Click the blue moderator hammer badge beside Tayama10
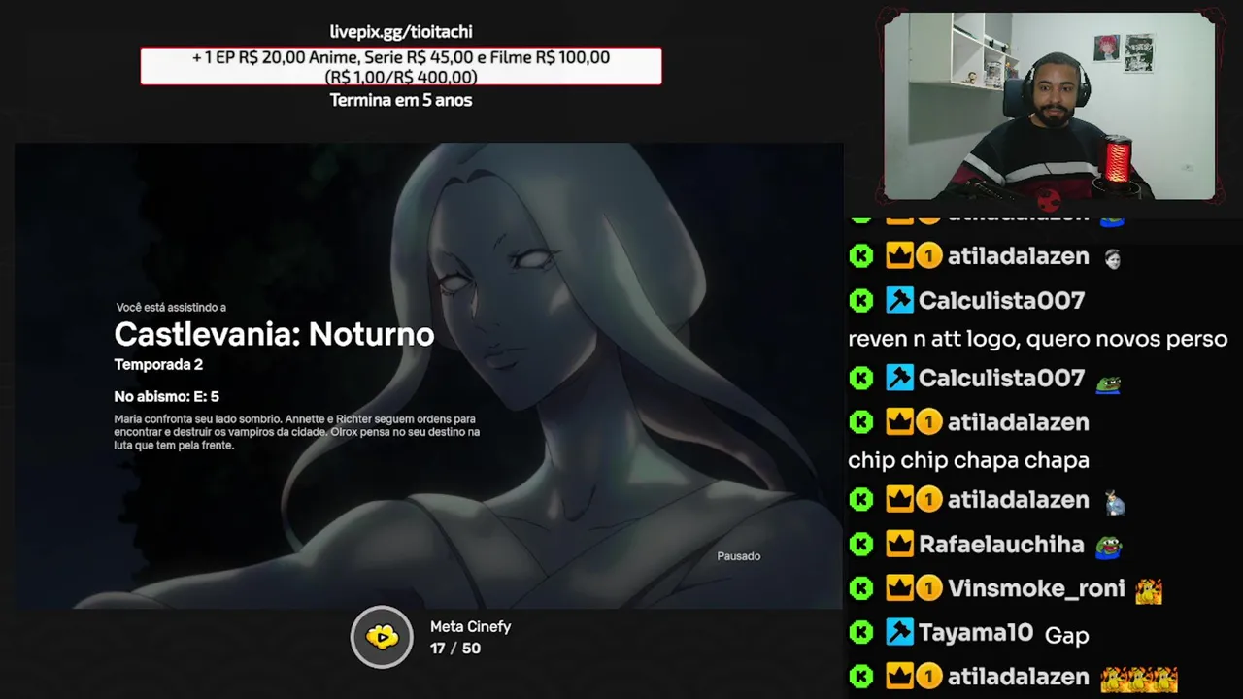 (x=899, y=633)
